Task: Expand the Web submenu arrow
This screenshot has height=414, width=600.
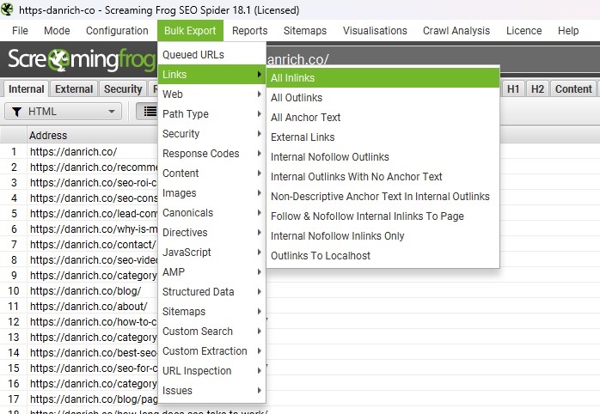Action: (260, 94)
